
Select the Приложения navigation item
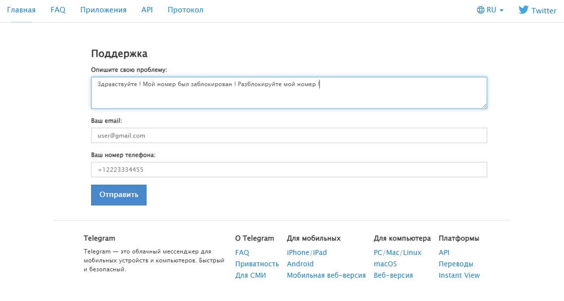coord(103,9)
